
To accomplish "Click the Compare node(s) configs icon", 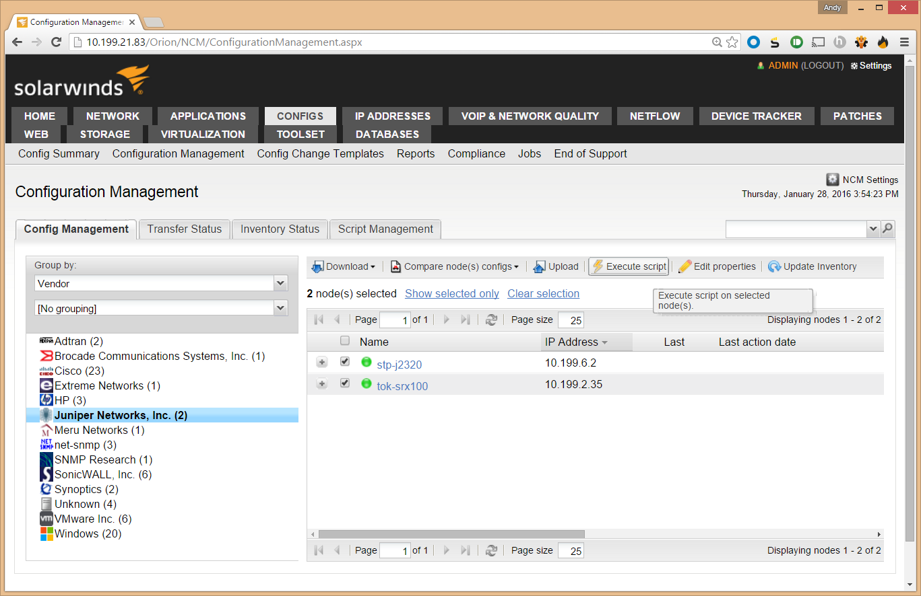I will coord(395,267).
